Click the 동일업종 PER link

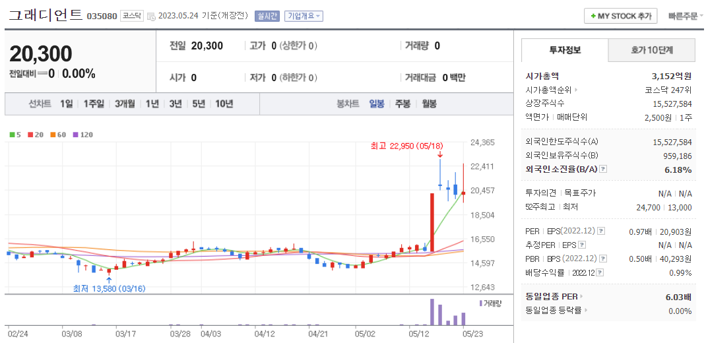point(552,297)
